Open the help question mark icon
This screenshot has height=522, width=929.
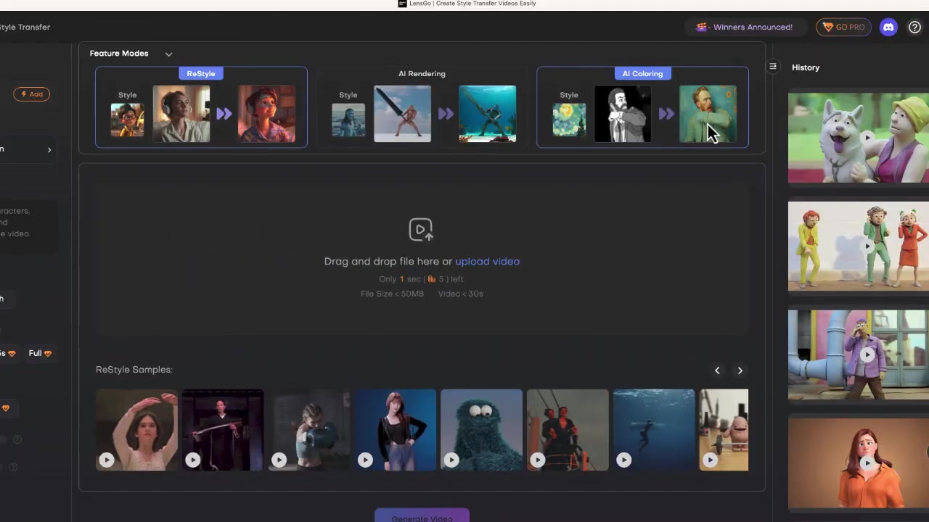click(914, 27)
